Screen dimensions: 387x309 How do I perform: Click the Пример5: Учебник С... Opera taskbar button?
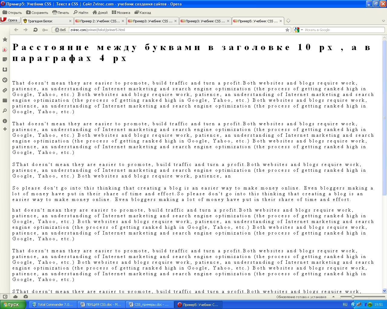(x=198, y=305)
